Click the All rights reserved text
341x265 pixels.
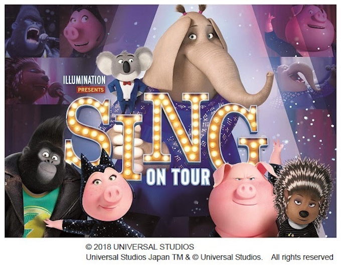coord(302,257)
